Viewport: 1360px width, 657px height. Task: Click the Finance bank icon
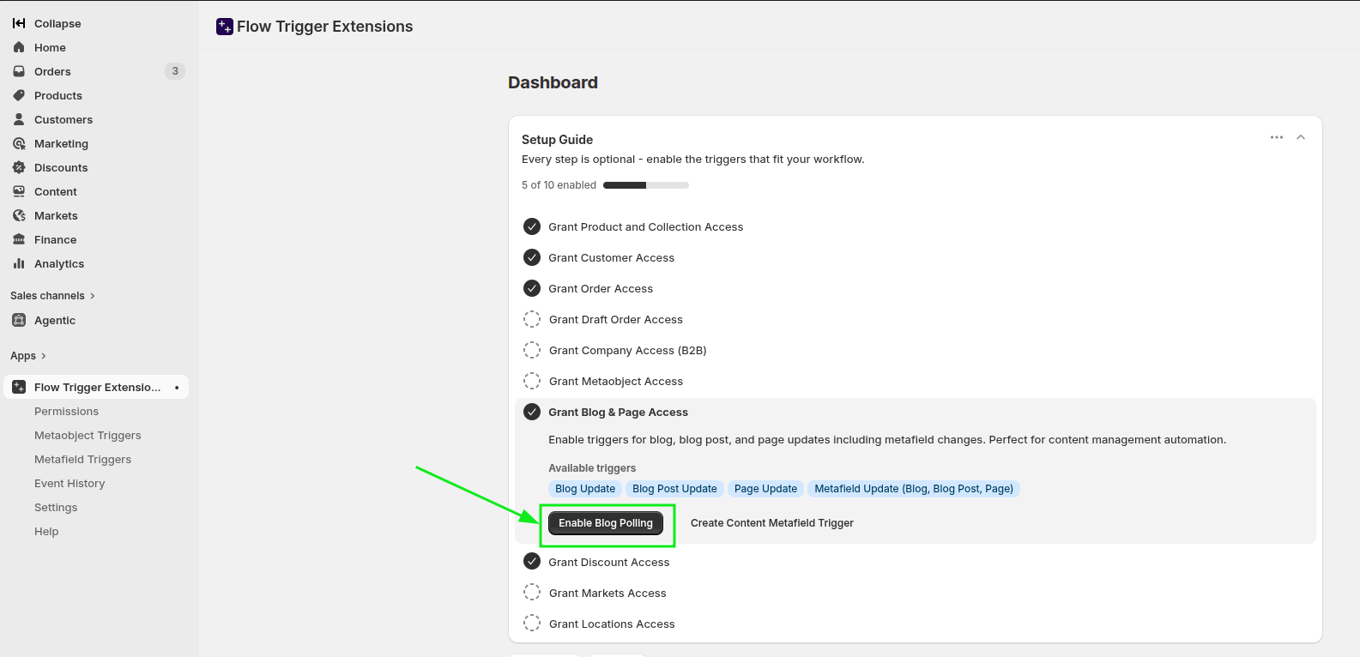[x=19, y=239]
